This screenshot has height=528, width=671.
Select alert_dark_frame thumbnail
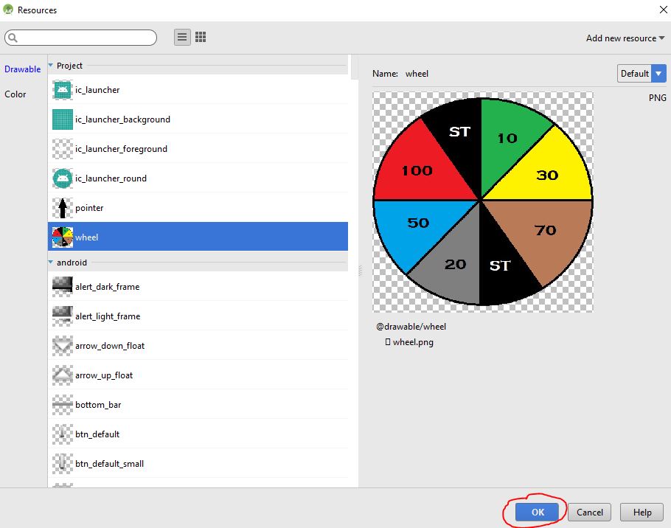pyautogui.click(x=63, y=287)
